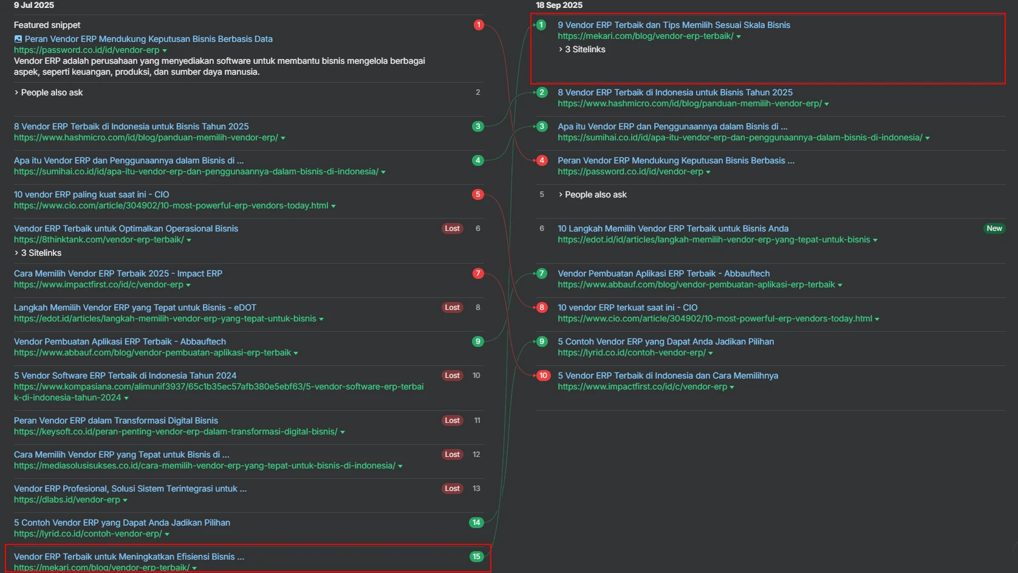Click the https://dlabs.id/vendor-erp URL
Image resolution: width=1018 pixels, height=573 pixels.
pyautogui.click(x=67, y=499)
